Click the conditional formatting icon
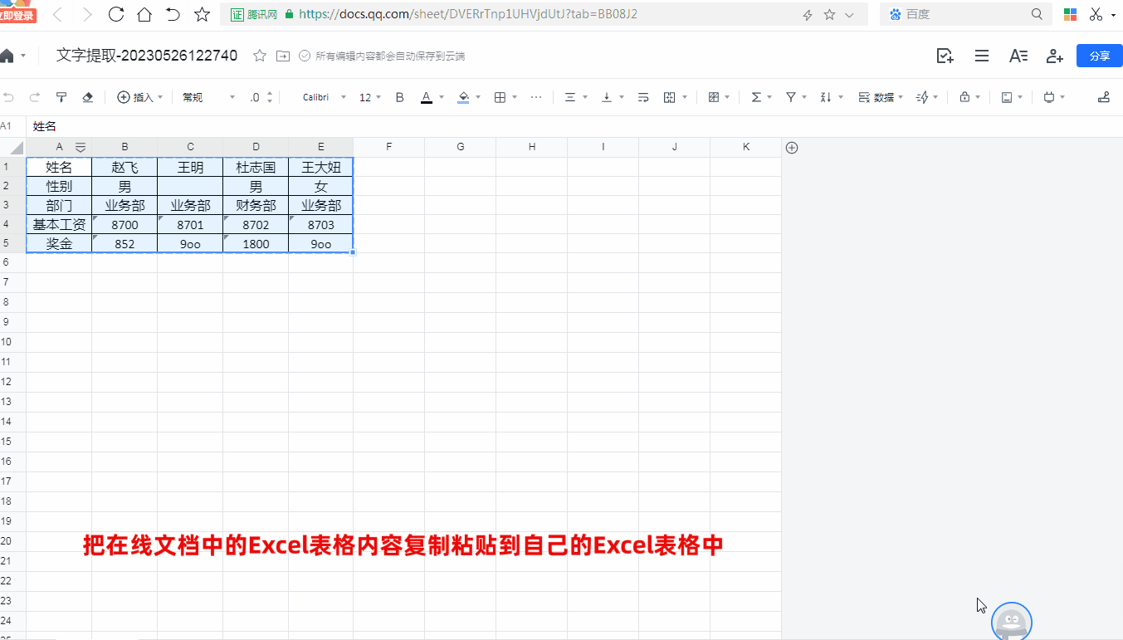This screenshot has width=1123, height=640. tap(714, 97)
